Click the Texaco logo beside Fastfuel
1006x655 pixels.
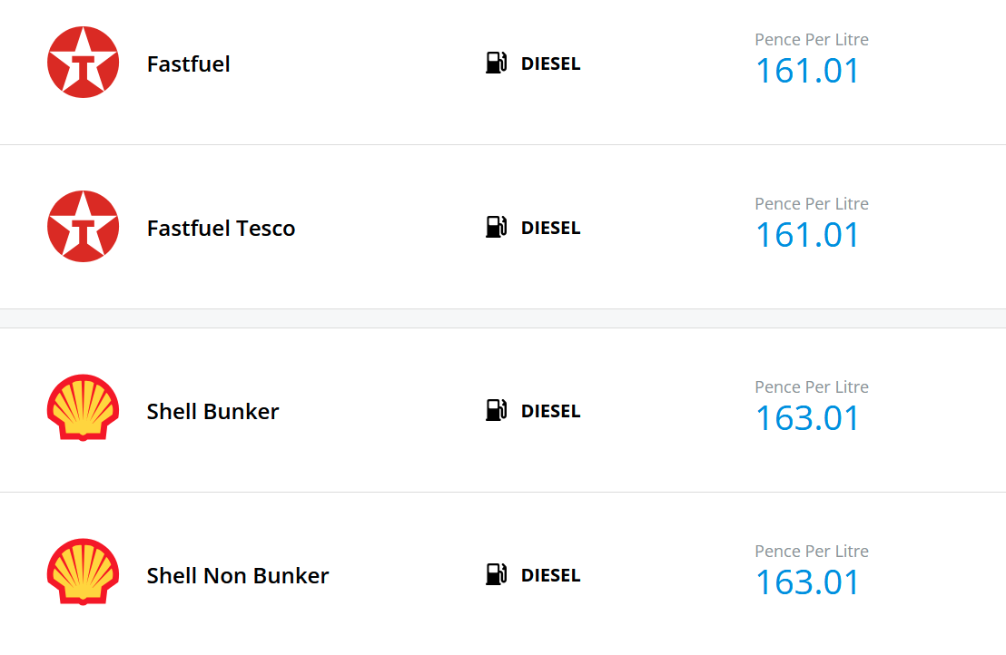83,63
